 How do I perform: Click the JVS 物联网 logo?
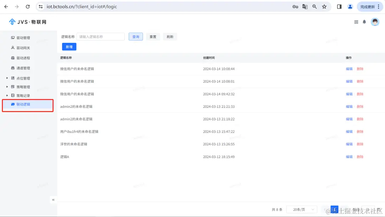[27, 22]
